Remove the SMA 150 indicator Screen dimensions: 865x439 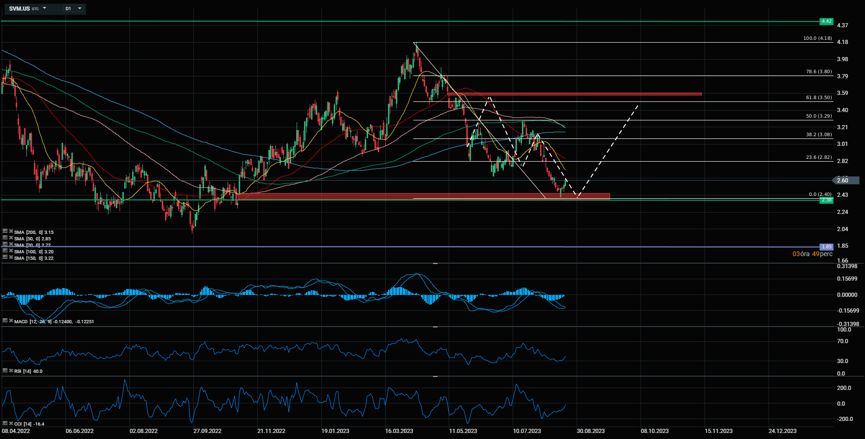tap(11, 257)
